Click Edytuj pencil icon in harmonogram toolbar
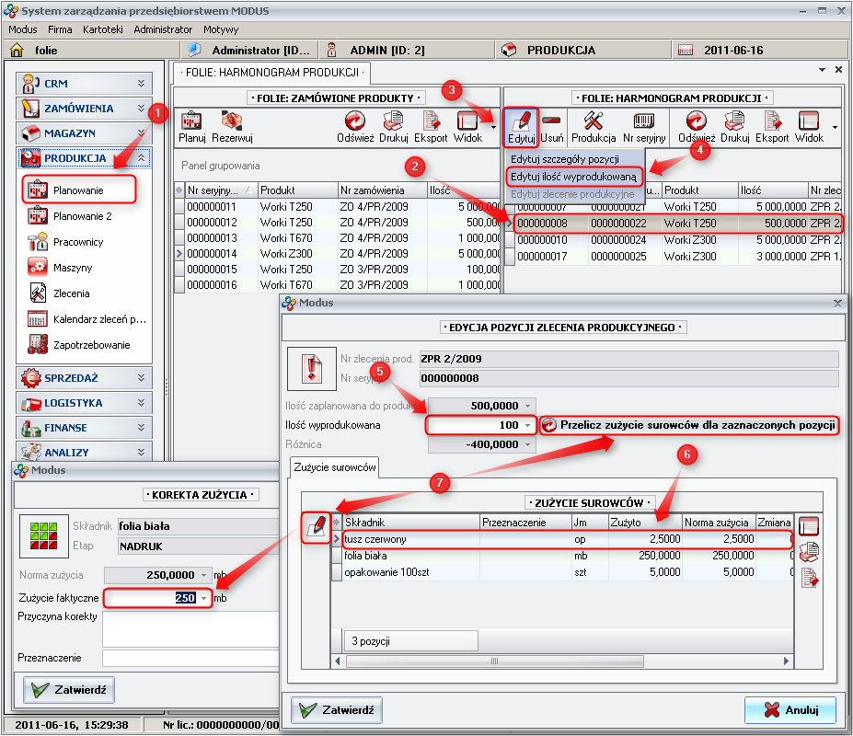The image size is (853, 736). (x=521, y=126)
